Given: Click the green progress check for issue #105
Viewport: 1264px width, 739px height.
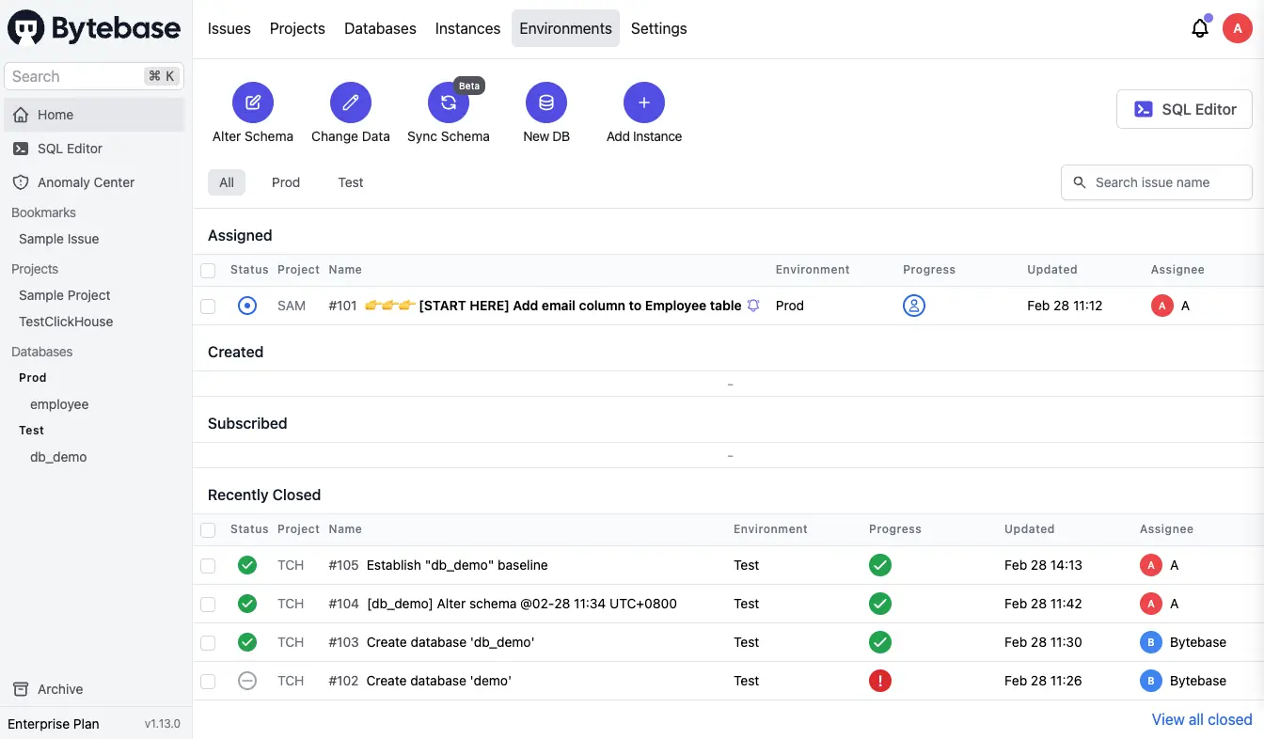Looking at the screenshot, I should [x=880, y=565].
